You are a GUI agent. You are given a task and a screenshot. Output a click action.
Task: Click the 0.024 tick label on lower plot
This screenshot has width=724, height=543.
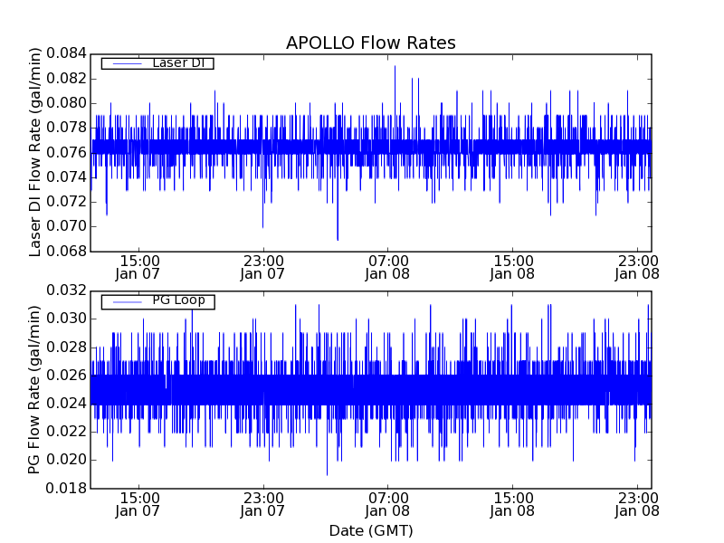coord(66,404)
